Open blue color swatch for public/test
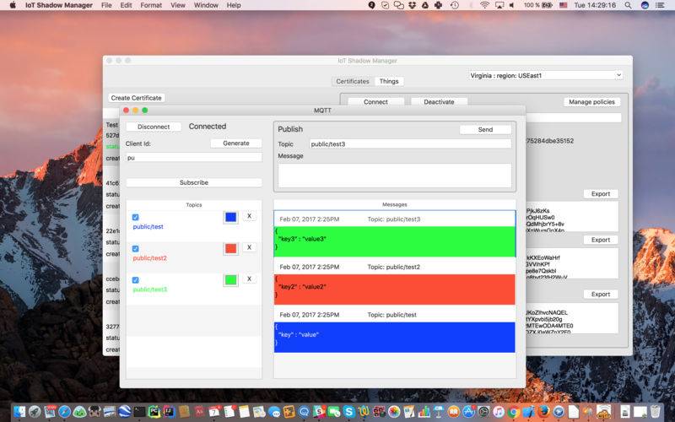675x422 pixels. pyautogui.click(x=230, y=217)
